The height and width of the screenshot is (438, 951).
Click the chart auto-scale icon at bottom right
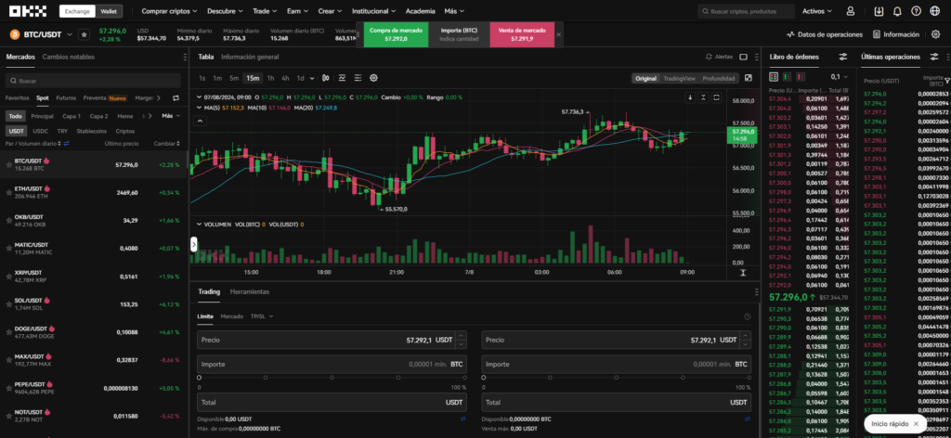tap(743, 273)
